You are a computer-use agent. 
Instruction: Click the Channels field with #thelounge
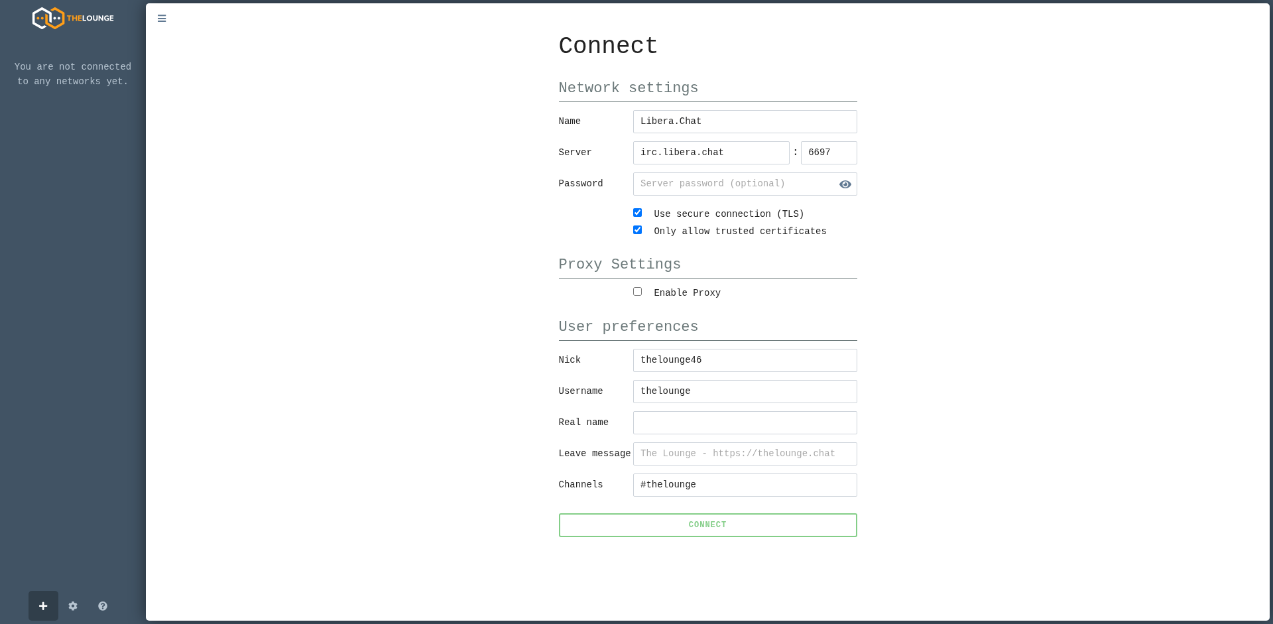coord(745,485)
